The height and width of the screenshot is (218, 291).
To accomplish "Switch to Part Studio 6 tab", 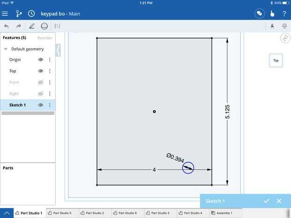I will coord(128,213).
